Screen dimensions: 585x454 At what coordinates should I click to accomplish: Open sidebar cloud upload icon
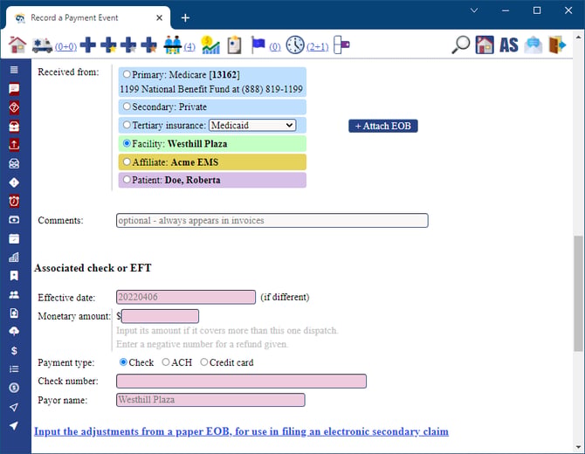(x=14, y=332)
